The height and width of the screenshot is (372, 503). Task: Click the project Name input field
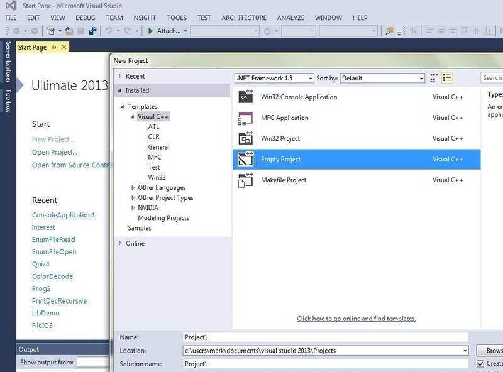point(325,337)
